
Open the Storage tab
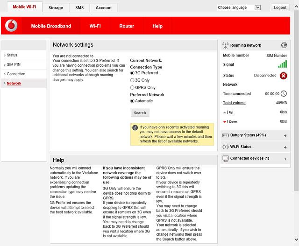tap(56, 8)
